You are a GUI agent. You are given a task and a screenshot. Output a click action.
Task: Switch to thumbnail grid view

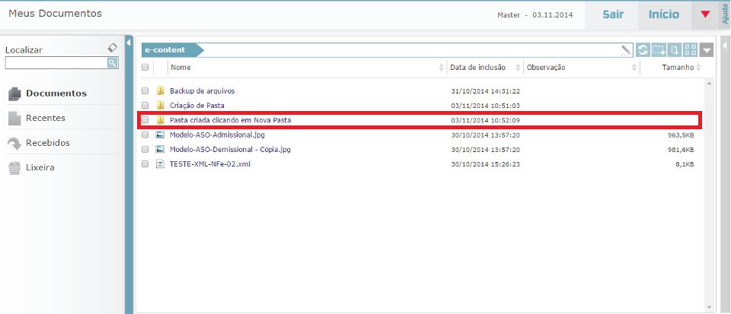[x=691, y=50]
